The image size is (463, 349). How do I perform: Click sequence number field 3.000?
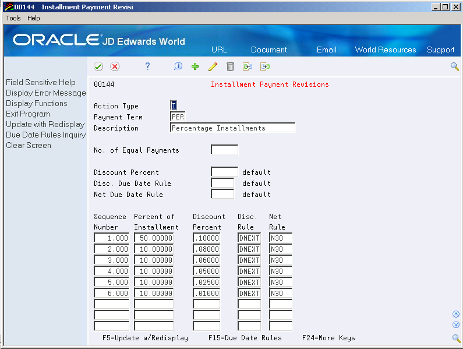tap(112, 260)
